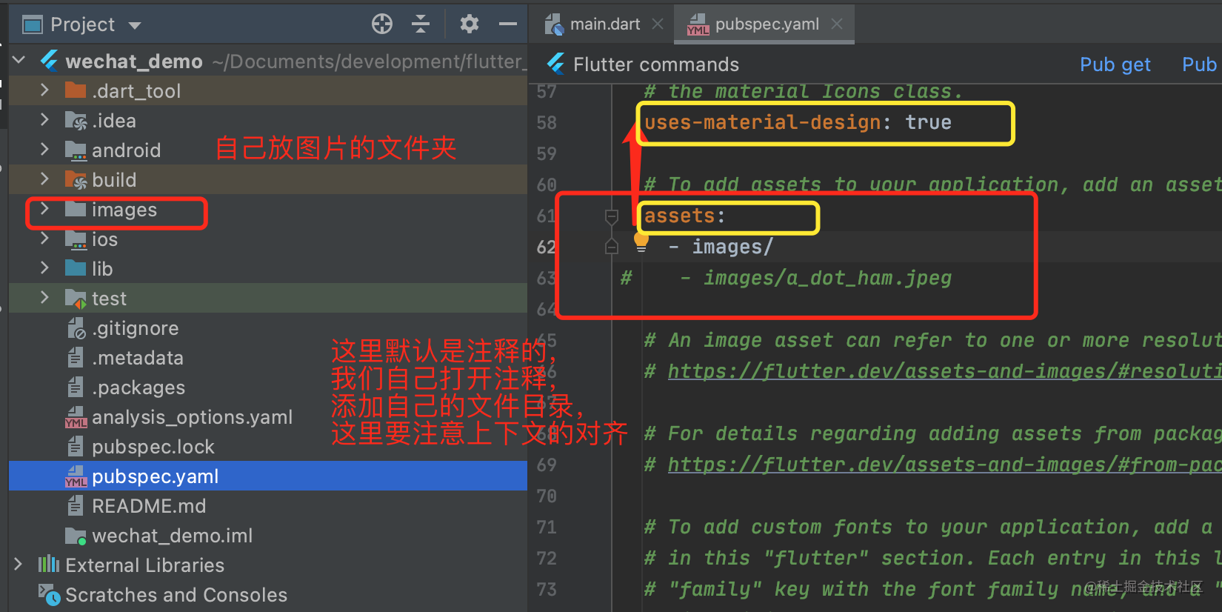Open the flutter.dev from-packages assets link
The height and width of the screenshot is (612, 1222).
click(x=944, y=465)
